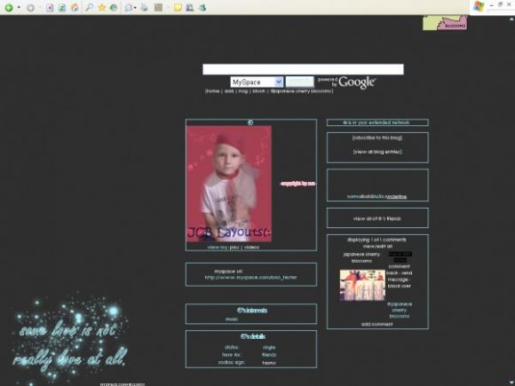Click the Print toolbar icon

tap(144, 8)
